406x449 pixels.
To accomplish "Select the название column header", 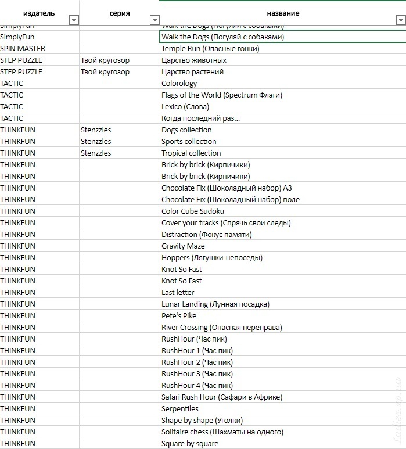I will pos(283,13).
